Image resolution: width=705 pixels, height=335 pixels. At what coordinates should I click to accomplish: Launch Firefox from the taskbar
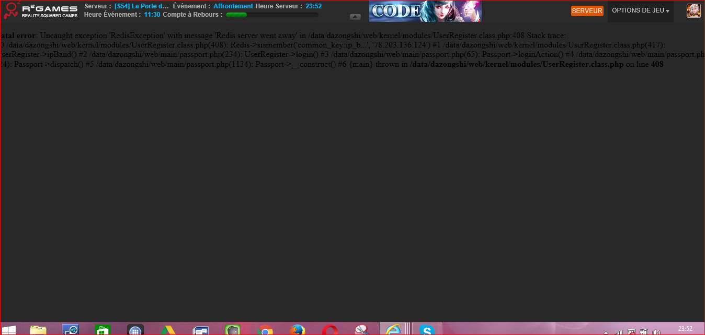(x=298, y=330)
